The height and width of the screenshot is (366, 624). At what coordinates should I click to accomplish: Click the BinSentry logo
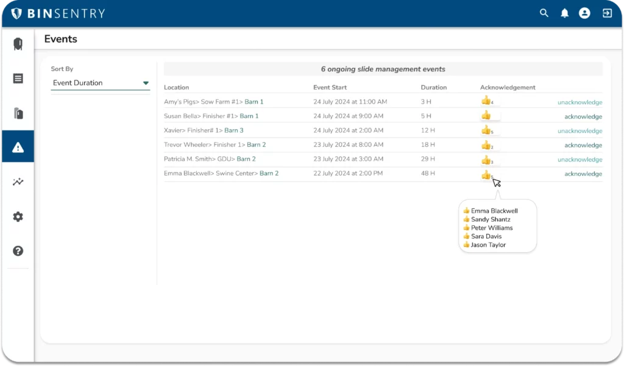[58, 13]
